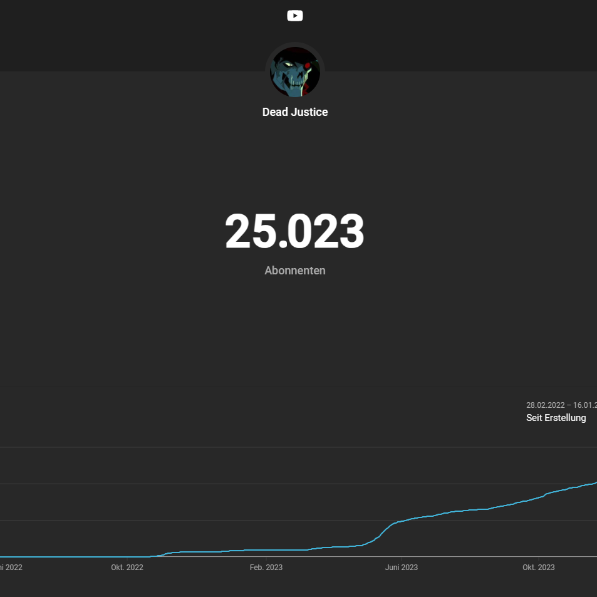Click the blue line above Feb. 2023 label
This screenshot has width=597, height=597.
tap(266, 550)
